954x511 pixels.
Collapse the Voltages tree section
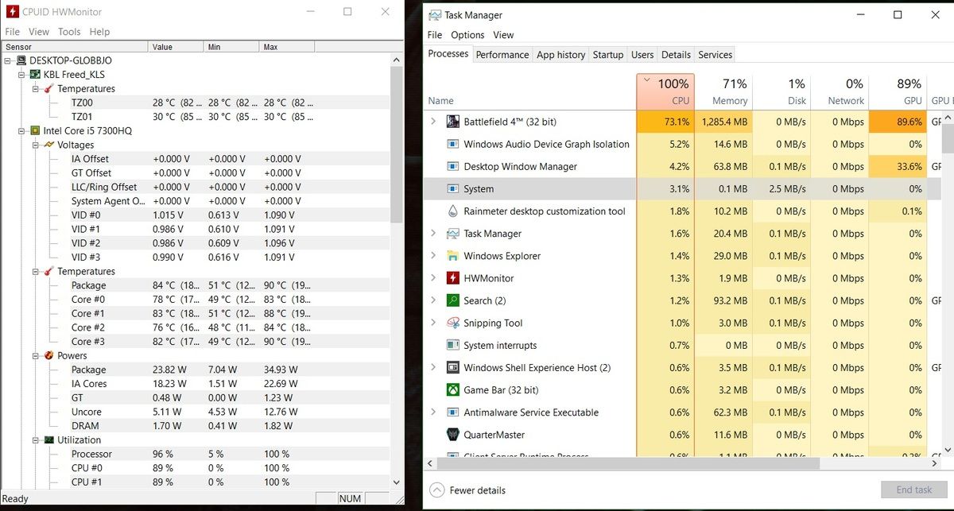tap(36, 145)
